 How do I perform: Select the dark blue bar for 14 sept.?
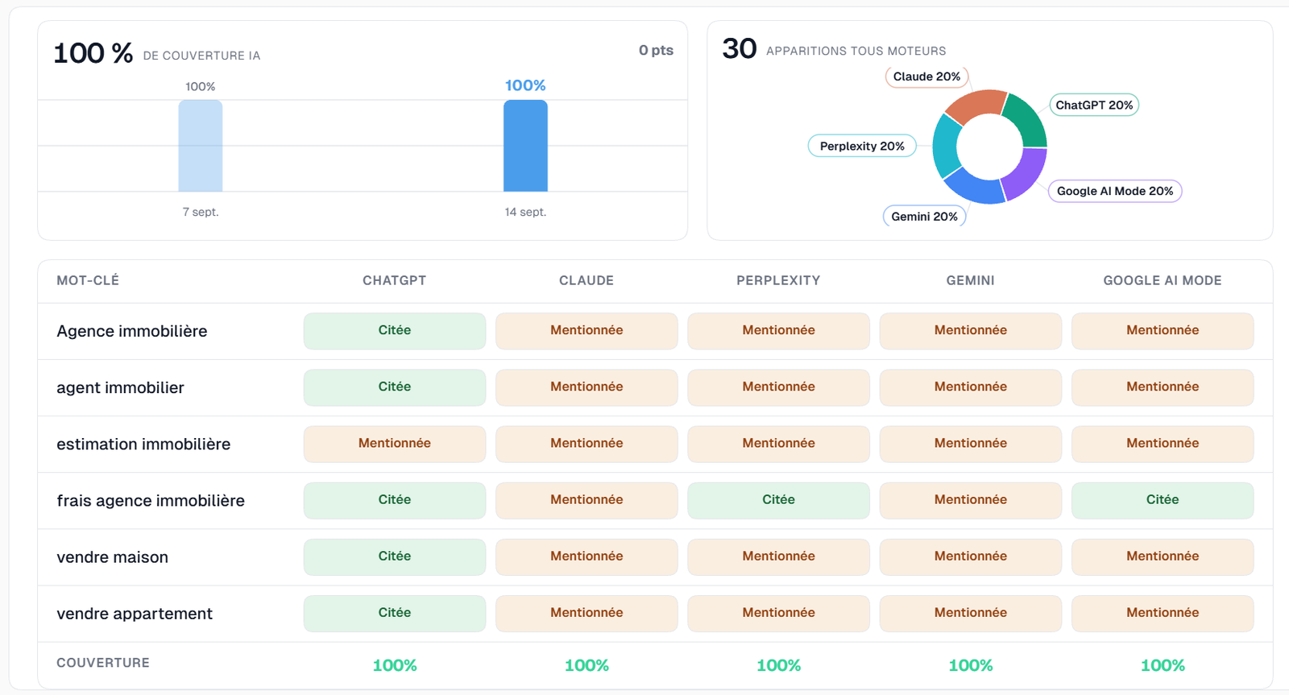525,146
